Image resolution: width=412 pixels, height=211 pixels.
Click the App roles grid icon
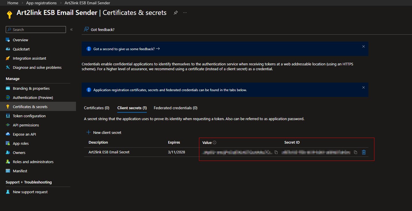(8, 143)
